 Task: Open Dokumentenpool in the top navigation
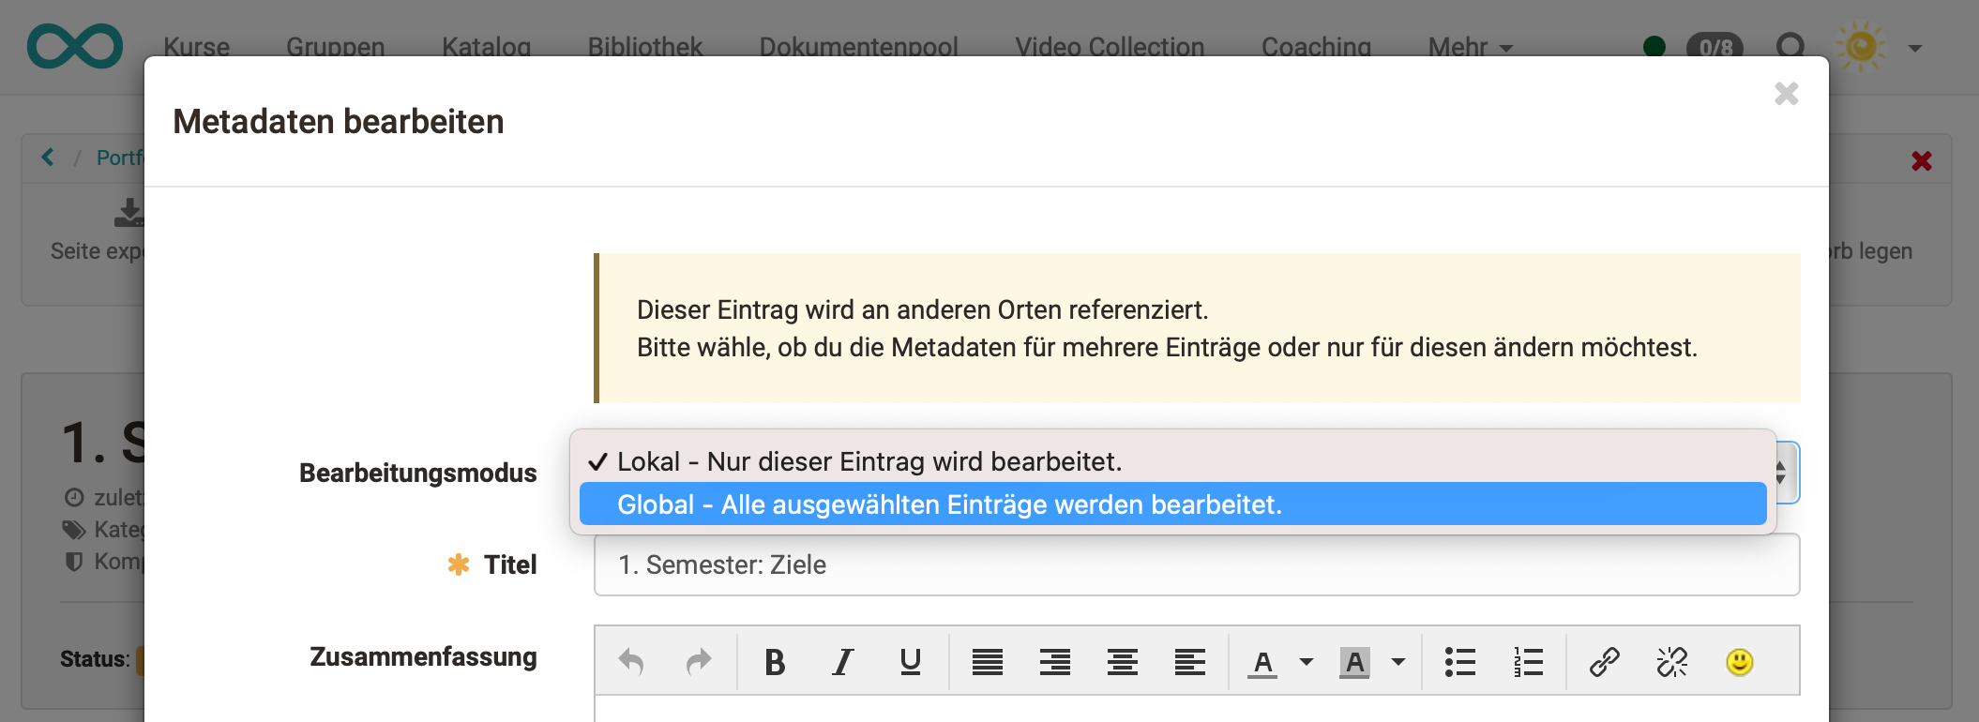click(859, 47)
